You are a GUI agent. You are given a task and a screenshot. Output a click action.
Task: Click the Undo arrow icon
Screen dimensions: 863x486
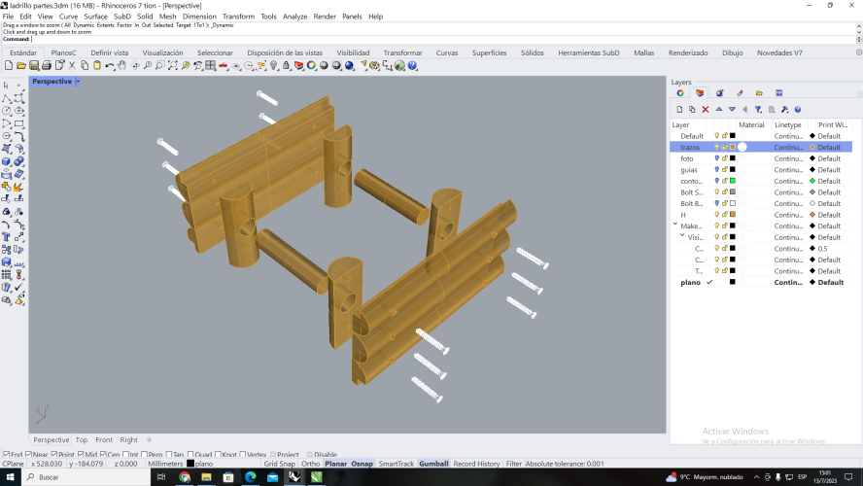[x=110, y=65]
